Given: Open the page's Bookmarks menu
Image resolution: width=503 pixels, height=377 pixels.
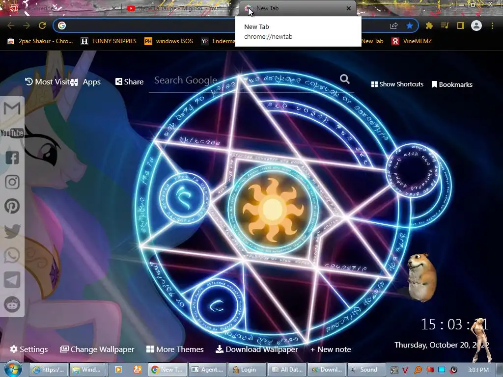Looking at the screenshot, I should pyautogui.click(x=452, y=84).
